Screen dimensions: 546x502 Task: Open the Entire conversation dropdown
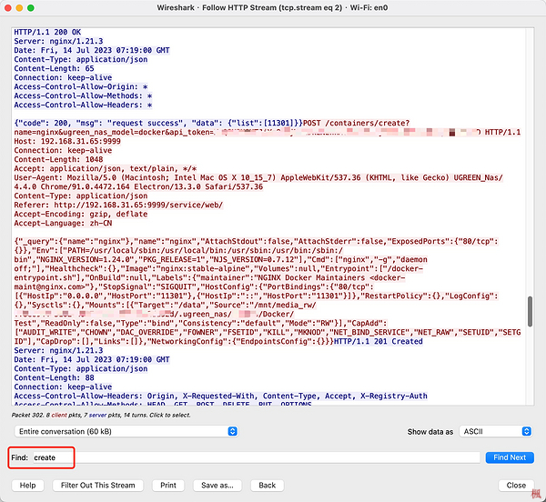120,431
